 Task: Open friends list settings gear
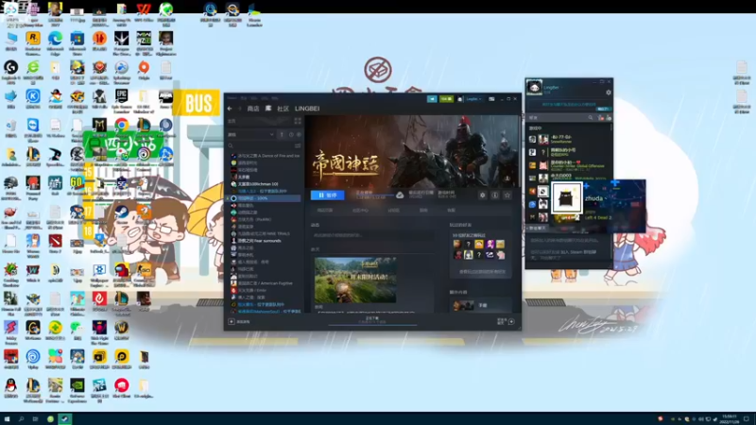click(x=609, y=93)
